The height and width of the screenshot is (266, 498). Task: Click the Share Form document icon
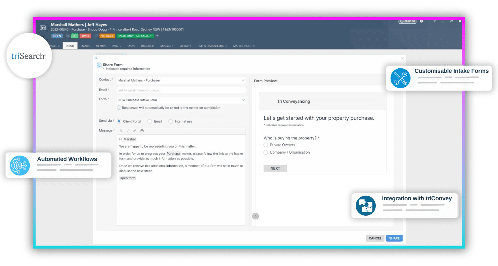[x=99, y=66]
